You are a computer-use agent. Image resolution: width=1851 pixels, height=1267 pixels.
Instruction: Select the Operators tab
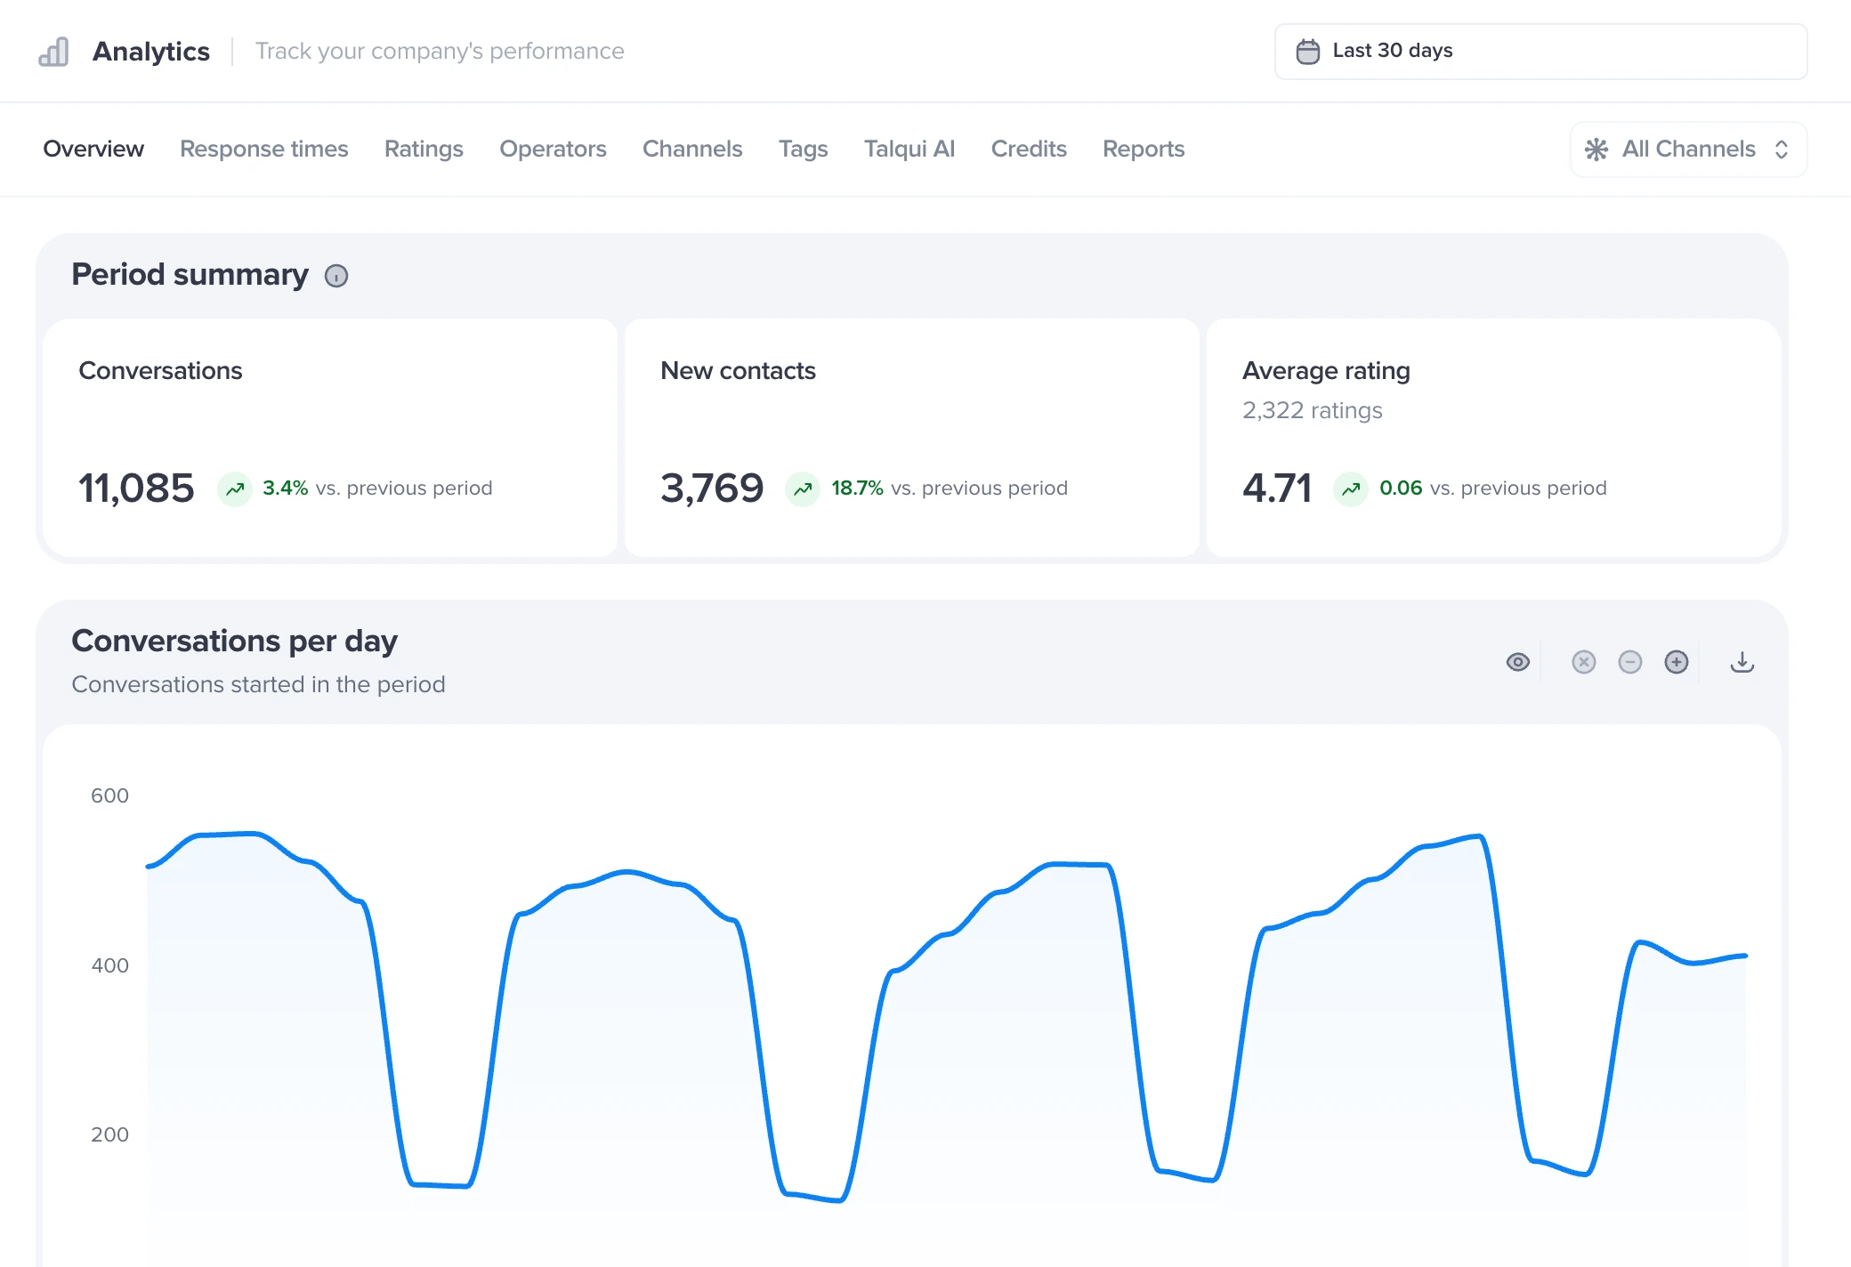click(553, 149)
